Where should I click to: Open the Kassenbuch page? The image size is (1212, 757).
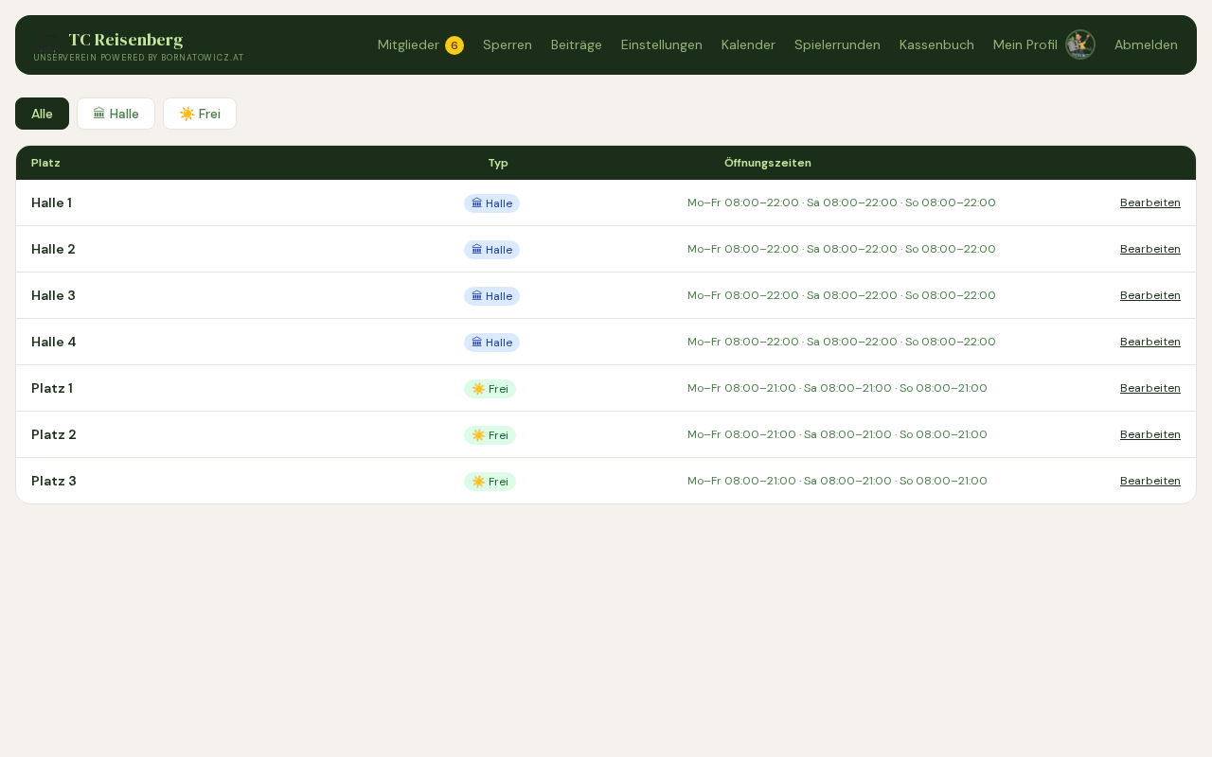(x=936, y=44)
